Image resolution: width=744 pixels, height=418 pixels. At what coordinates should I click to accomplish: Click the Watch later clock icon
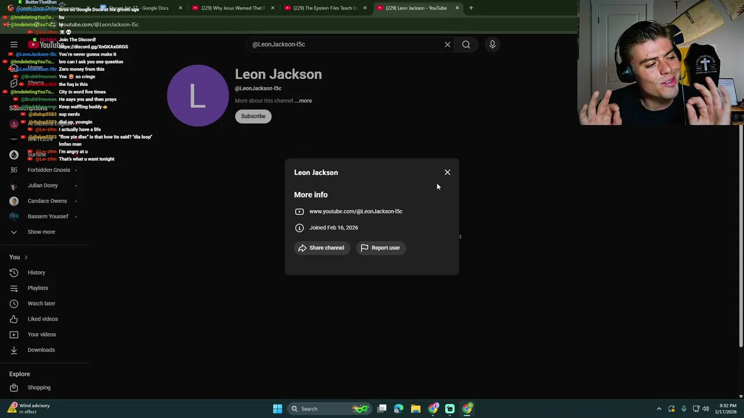click(x=14, y=304)
